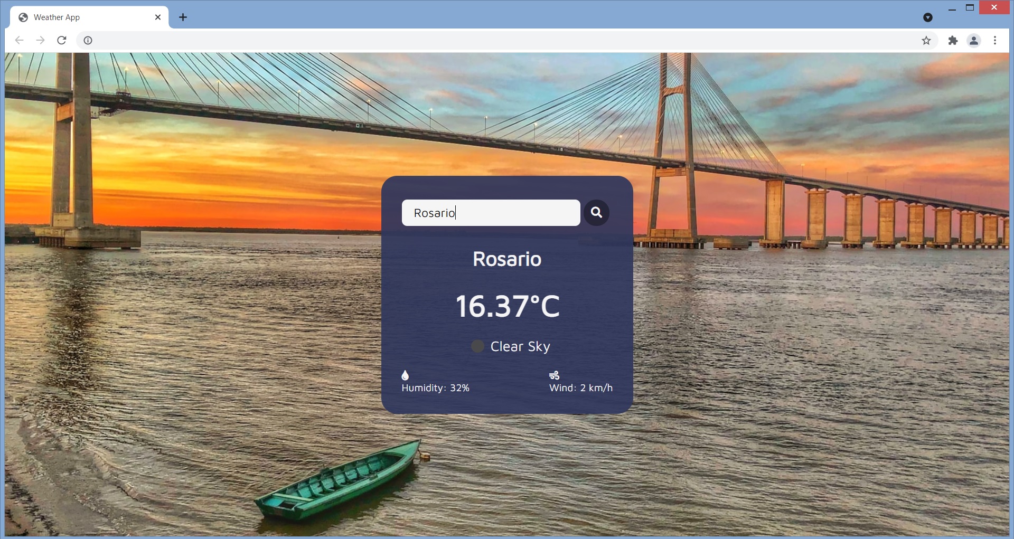
Task: Close the Weather App tab
Action: (158, 17)
